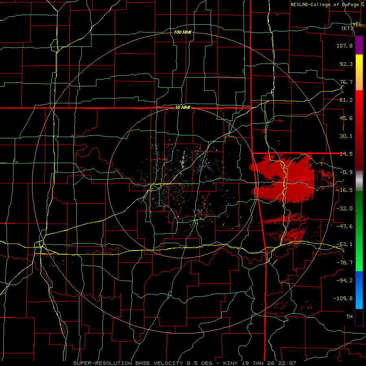
Task: Select the -78.7 scale value
Action: click(344, 263)
